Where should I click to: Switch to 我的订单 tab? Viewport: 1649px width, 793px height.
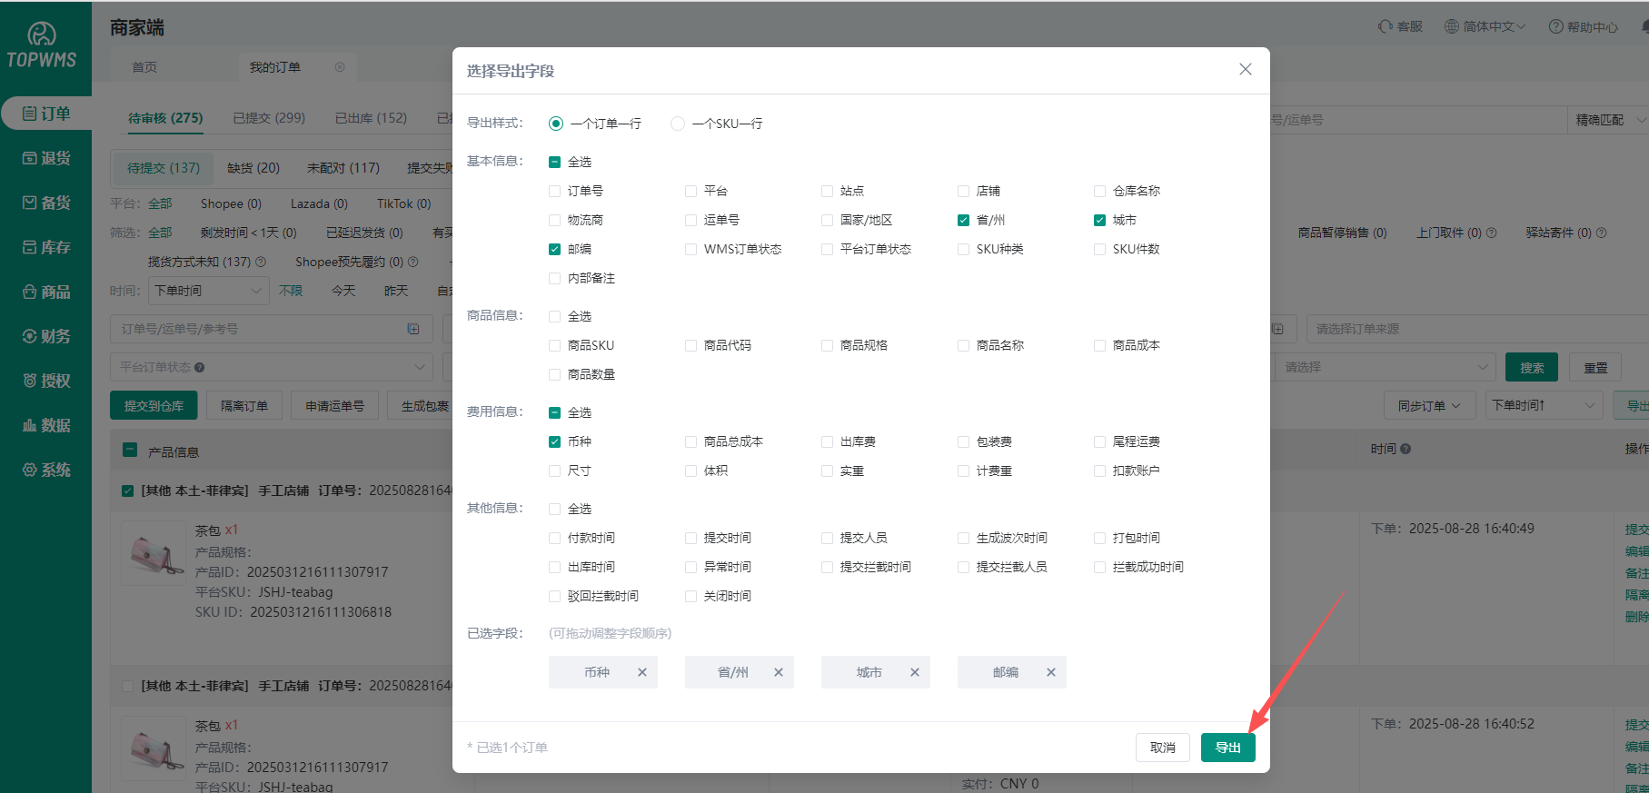click(275, 67)
